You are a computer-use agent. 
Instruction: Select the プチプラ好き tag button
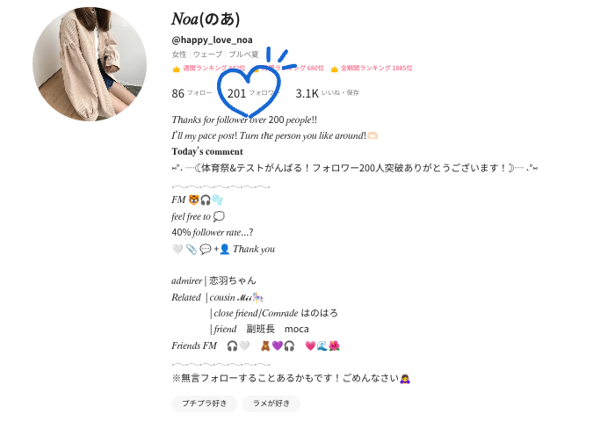(x=204, y=403)
